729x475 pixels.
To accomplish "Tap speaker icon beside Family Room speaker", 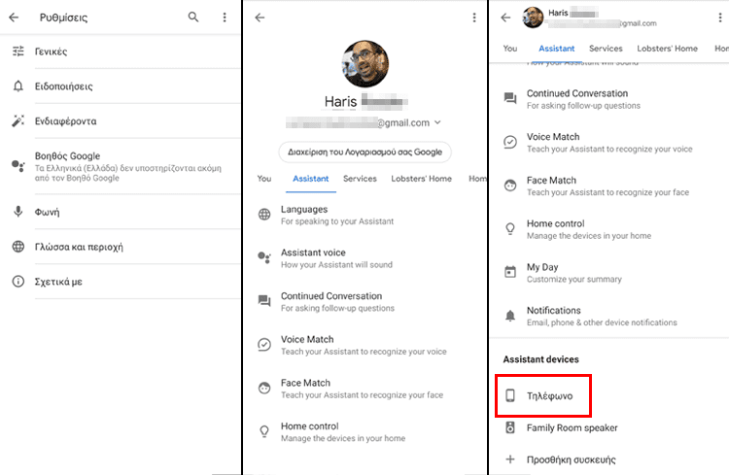I will coord(510,427).
